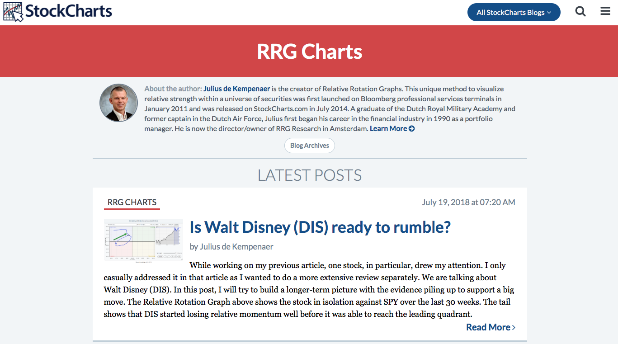This screenshot has width=618, height=344.
Task: Follow the Learn More link
Action: tap(392, 128)
